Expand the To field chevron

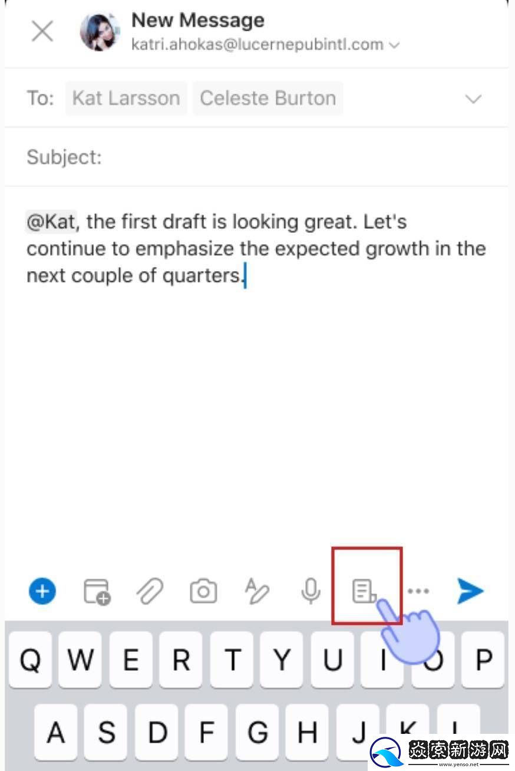473,98
